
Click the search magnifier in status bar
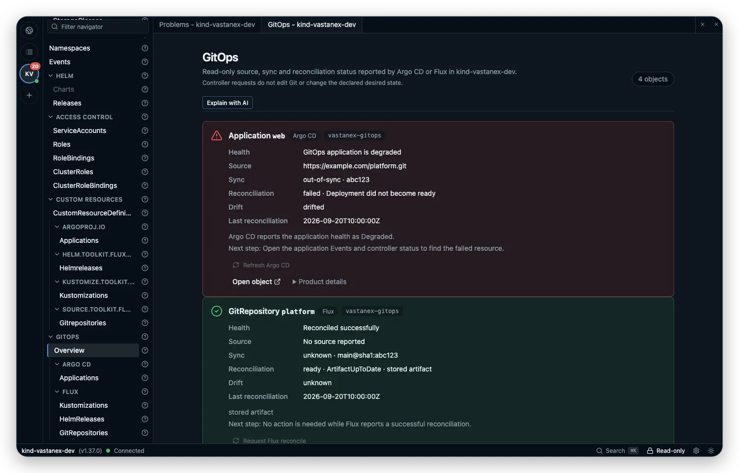599,450
